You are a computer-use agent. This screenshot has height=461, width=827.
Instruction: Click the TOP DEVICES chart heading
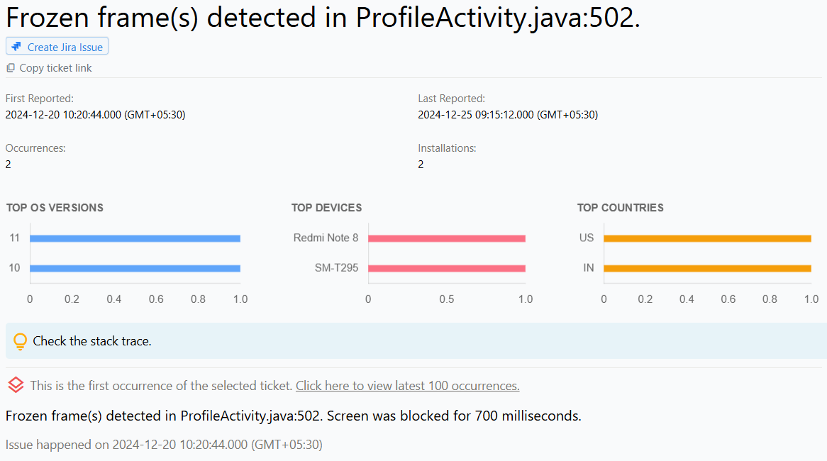pos(326,208)
